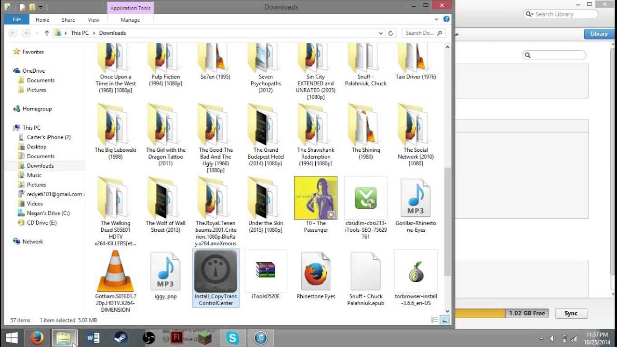Select the torbrowser-install file
The image size is (617, 347).
(416, 278)
